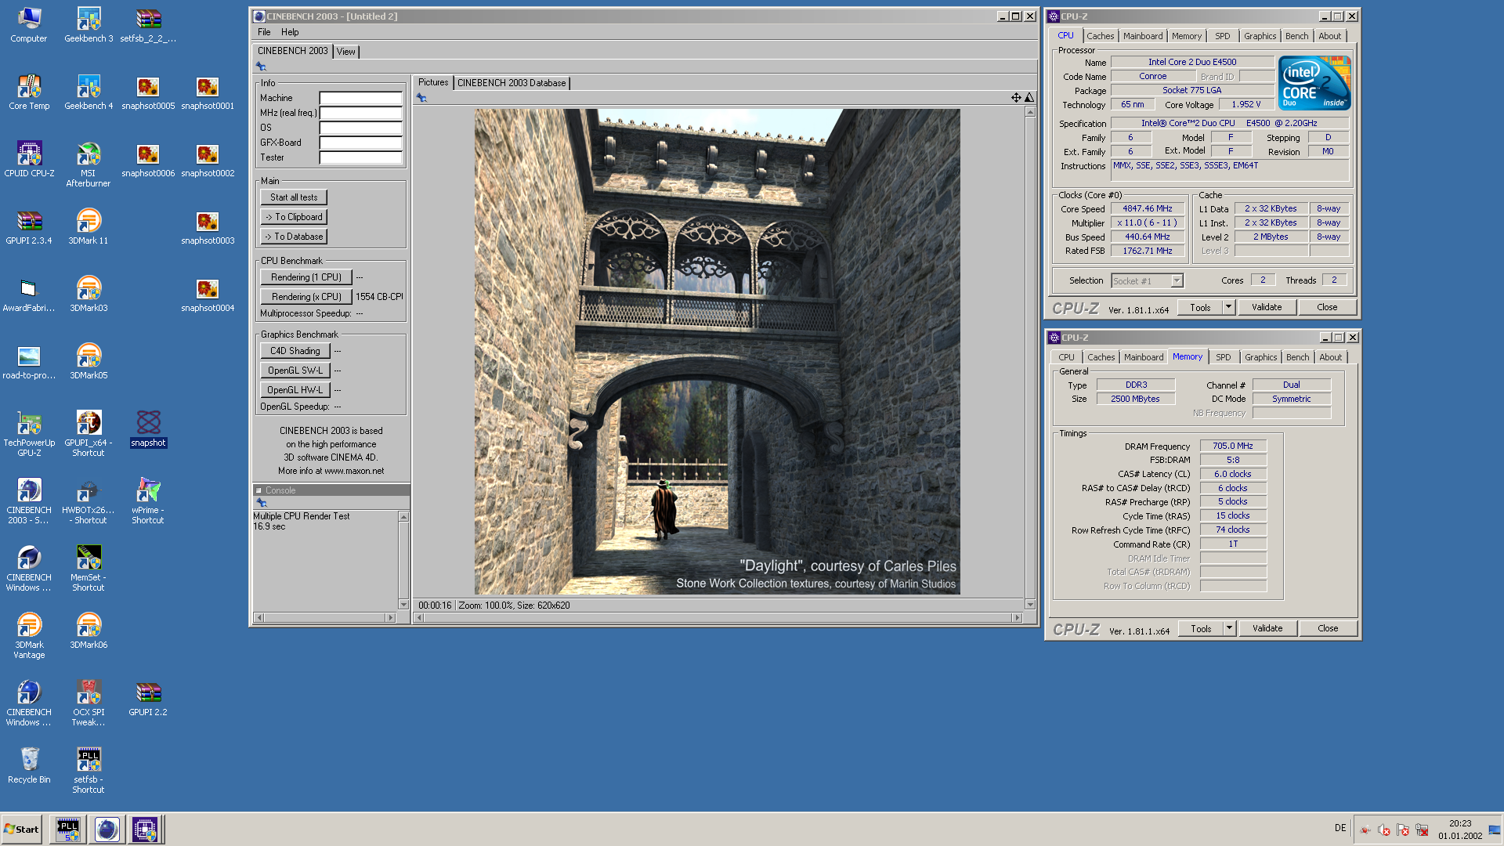Run the OpenGL HW-L benchmark
Viewport: 1504px width, 846px height.
(295, 390)
